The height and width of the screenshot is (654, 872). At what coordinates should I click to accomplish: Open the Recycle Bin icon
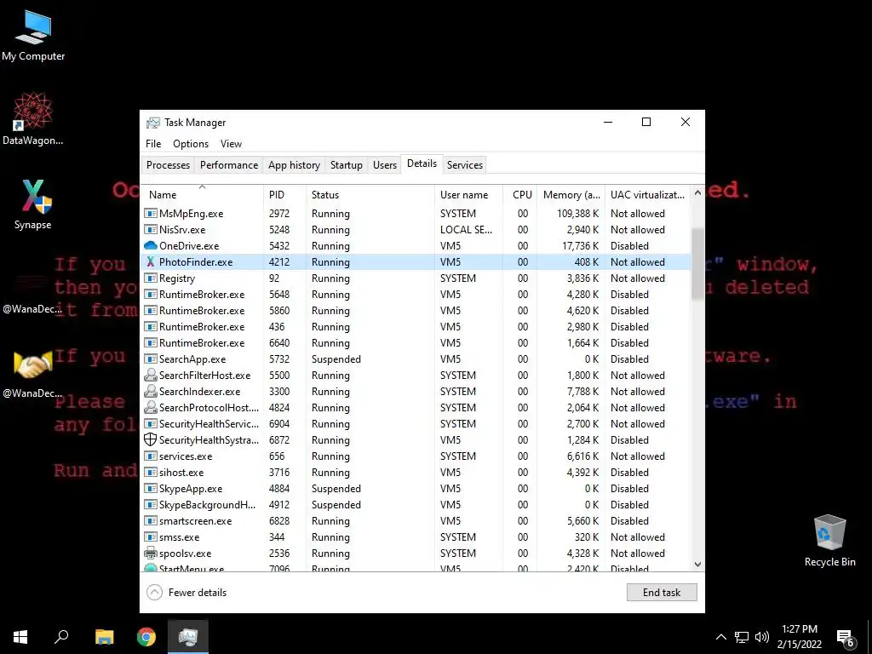click(829, 541)
